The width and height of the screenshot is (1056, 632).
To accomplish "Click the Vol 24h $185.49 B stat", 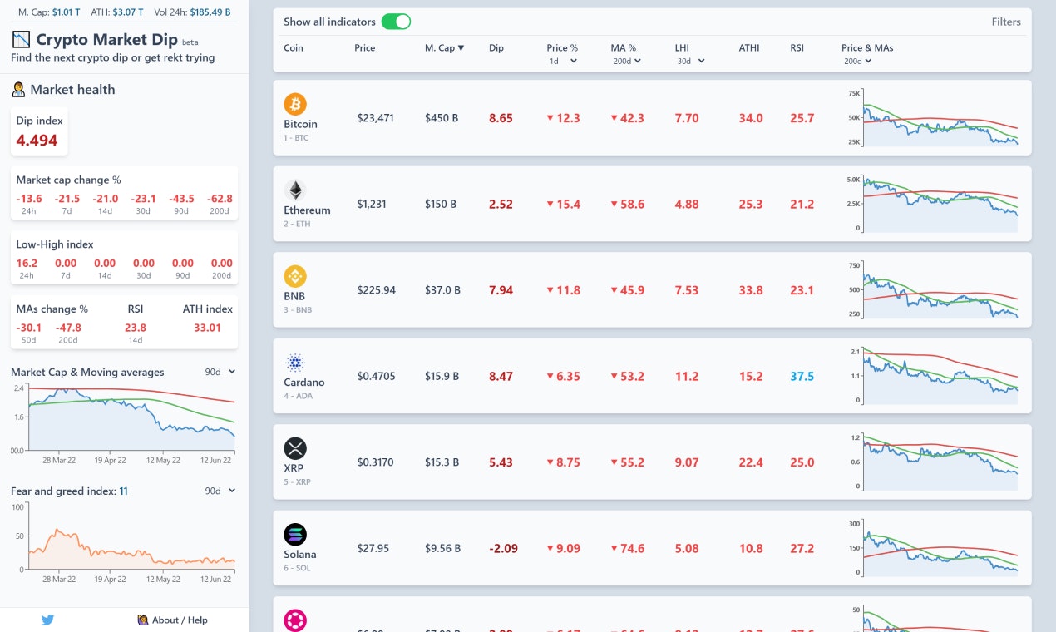I will pyautogui.click(x=192, y=12).
